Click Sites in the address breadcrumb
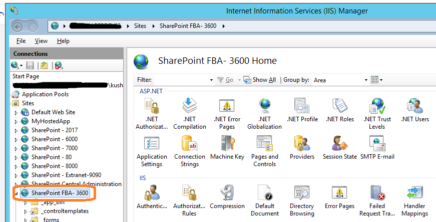 coord(140,26)
